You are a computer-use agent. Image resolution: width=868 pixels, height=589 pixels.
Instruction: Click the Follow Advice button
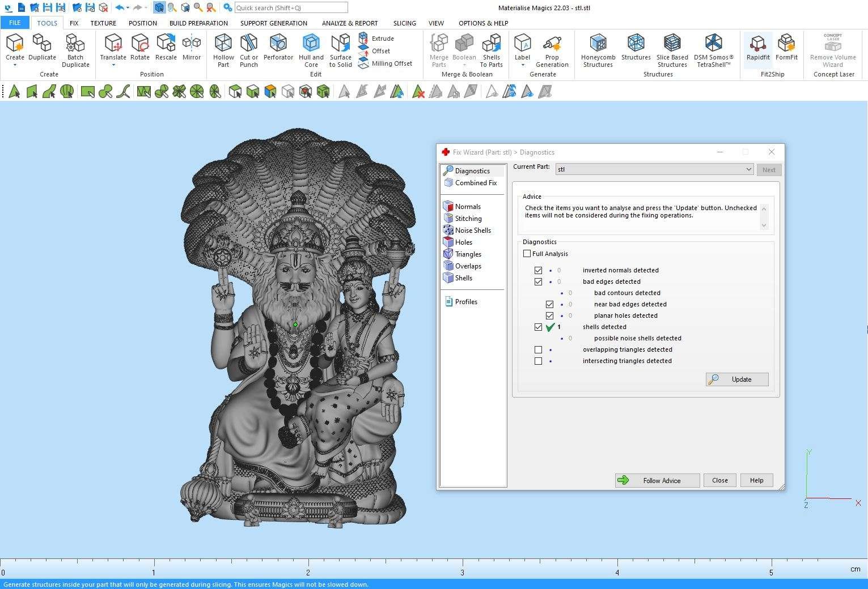(x=657, y=480)
